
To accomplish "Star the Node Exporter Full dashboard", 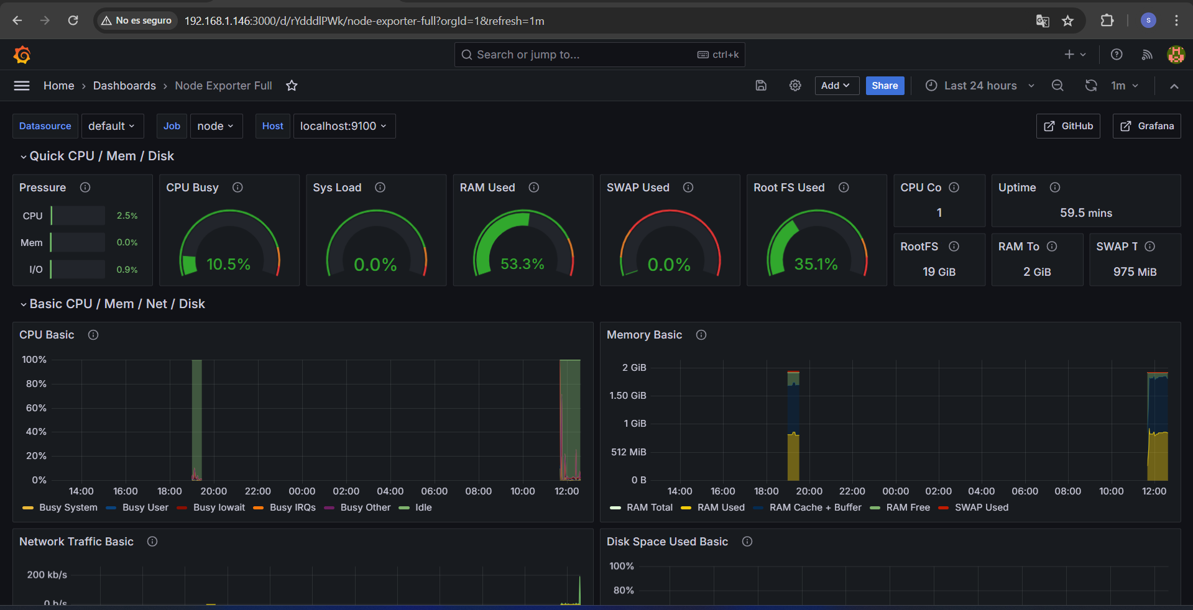I will pos(292,86).
